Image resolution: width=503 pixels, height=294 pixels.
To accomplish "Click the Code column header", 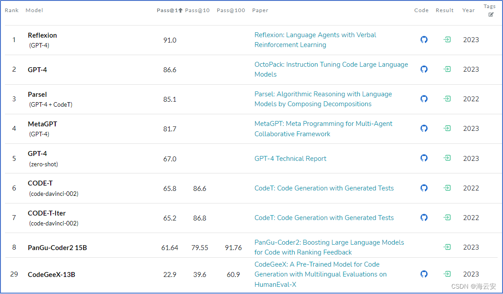I will (421, 10).
